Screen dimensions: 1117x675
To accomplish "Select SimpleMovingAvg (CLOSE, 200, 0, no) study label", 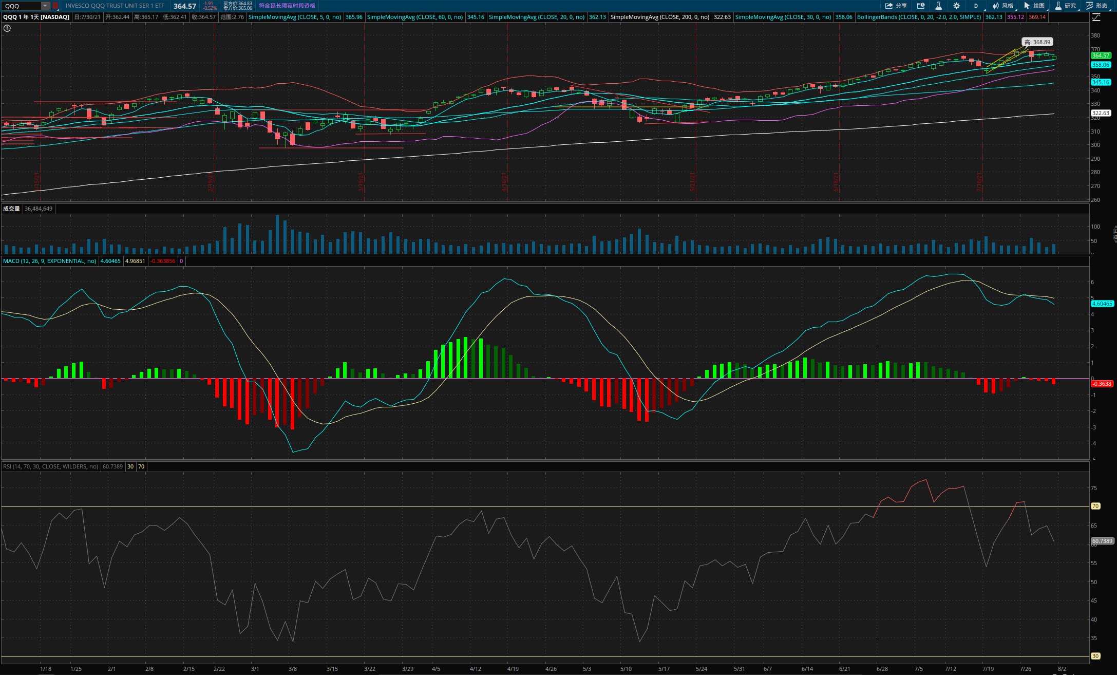I will pyautogui.click(x=660, y=17).
